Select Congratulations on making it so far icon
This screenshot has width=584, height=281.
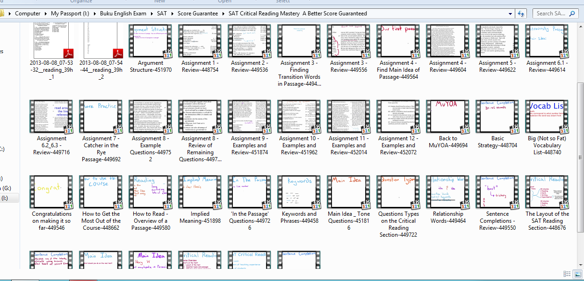(51, 192)
